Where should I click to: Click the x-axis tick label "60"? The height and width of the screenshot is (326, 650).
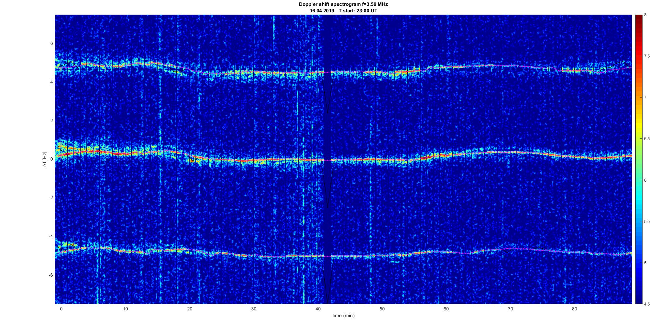point(446,309)
